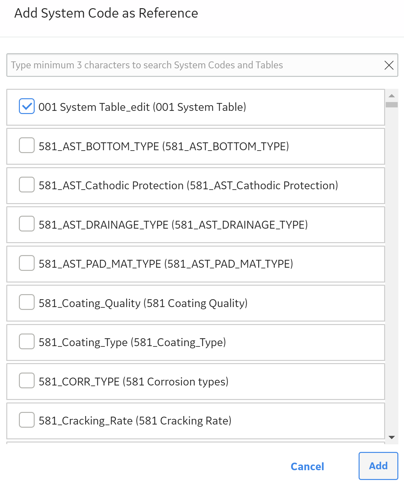Check the 581_Cracking_Rate checkbox
Viewport: 404px width, 485px height.
[x=27, y=420]
